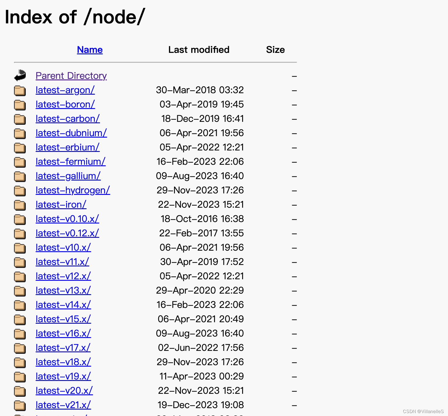The width and height of the screenshot is (448, 416).
Task: Open the latest-fermium/ directory link
Action: coord(70,162)
